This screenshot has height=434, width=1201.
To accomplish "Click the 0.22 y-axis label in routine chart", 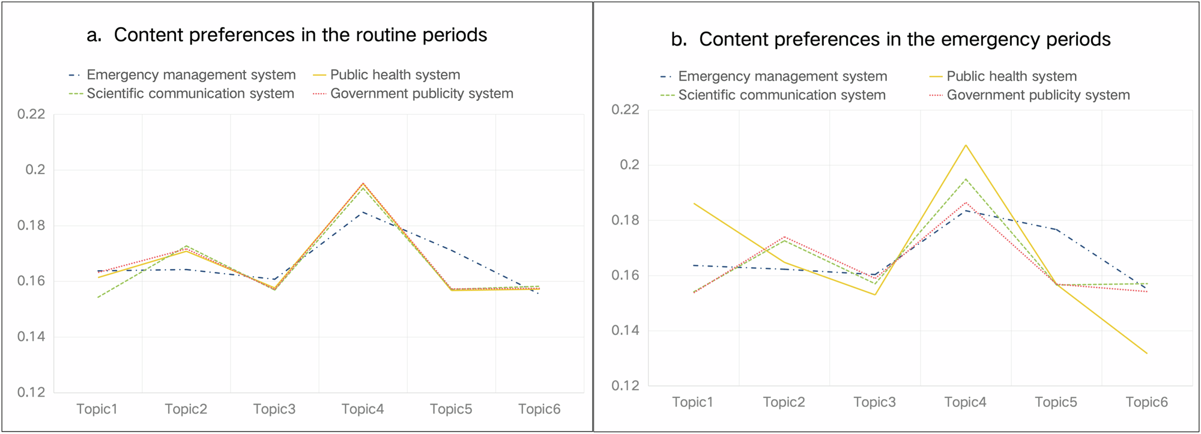I will tap(31, 114).
